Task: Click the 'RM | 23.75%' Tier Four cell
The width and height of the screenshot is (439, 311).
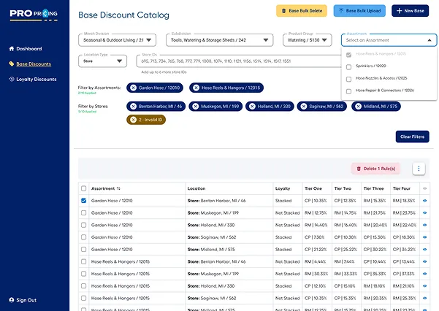Action: 404,212
